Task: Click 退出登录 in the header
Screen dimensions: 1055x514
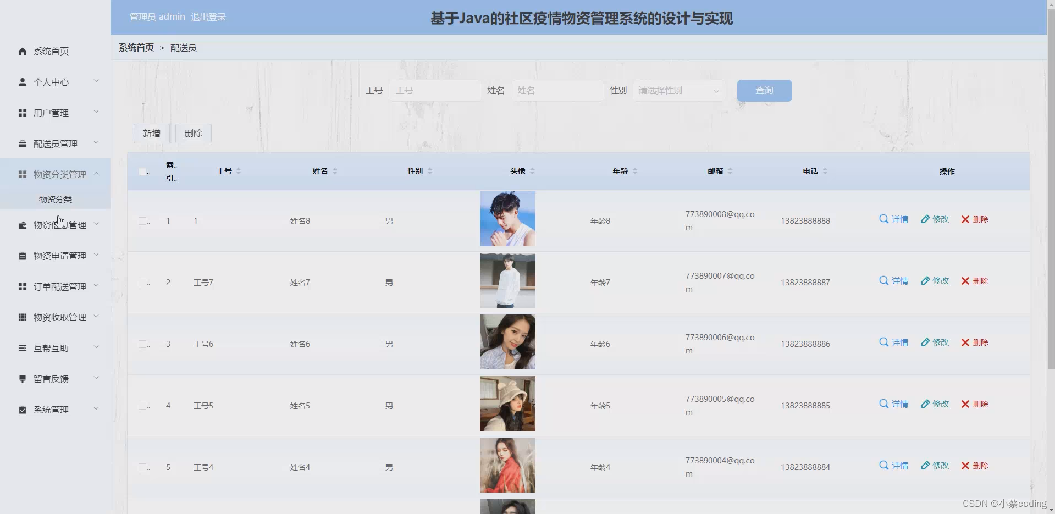Action: tap(208, 17)
